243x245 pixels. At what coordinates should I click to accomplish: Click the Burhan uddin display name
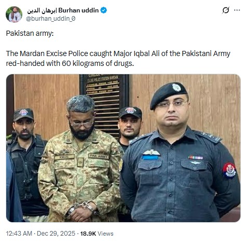[x=78, y=10]
